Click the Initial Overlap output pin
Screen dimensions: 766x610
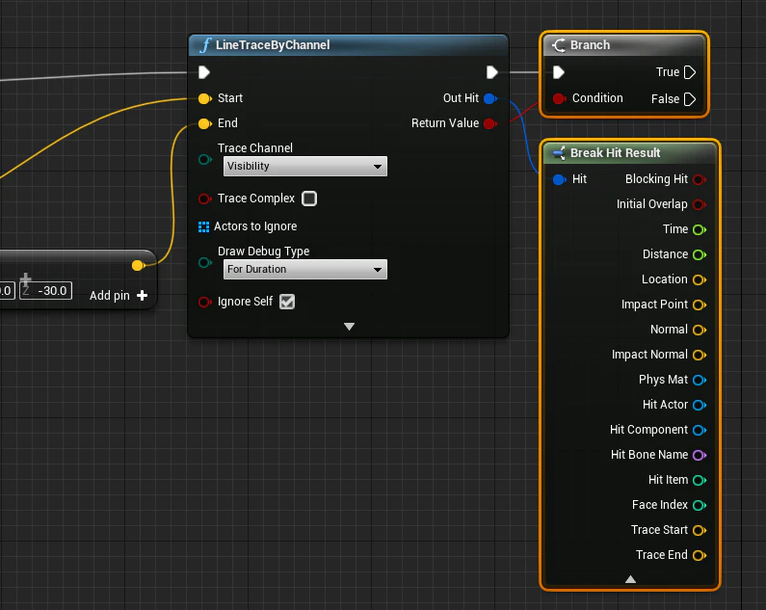point(700,204)
